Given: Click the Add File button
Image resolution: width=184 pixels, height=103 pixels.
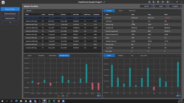Looking at the screenshot, I should [147, 6].
